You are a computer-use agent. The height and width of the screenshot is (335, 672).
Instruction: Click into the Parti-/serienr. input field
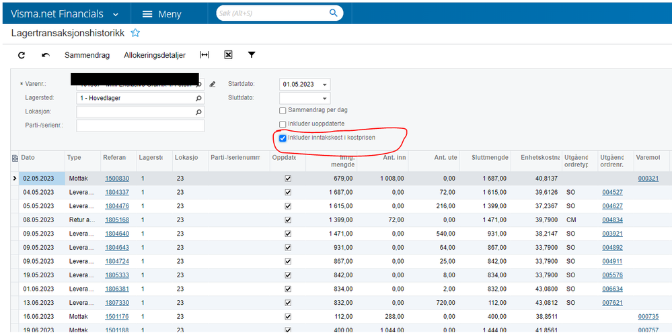click(x=140, y=126)
